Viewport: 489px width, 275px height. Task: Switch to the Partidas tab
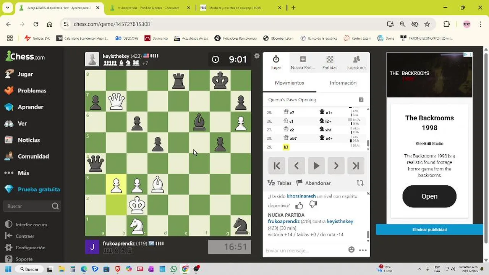coord(330,62)
